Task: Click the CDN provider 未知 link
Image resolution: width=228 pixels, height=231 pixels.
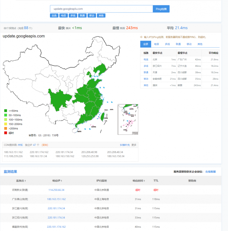Action: [20, 145]
